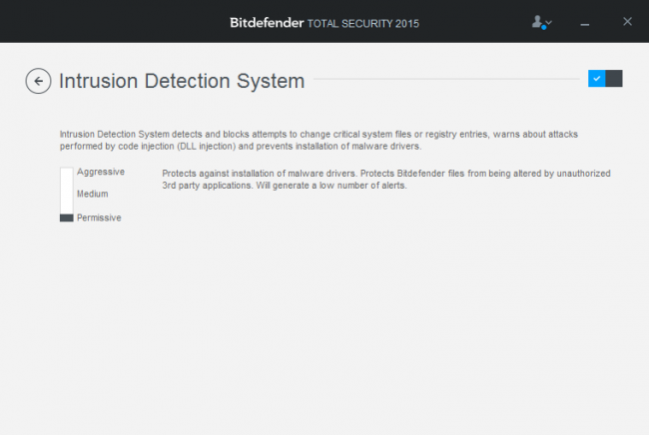Expand the account menu chevron
This screenshot has width=649, height=435.
coord(549,23)
